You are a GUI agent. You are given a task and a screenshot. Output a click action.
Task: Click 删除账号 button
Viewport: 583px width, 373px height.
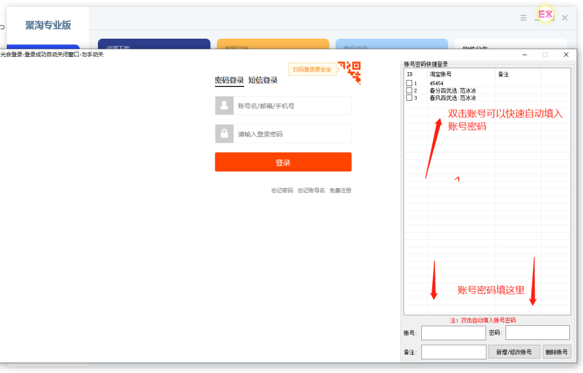[557, 352]
